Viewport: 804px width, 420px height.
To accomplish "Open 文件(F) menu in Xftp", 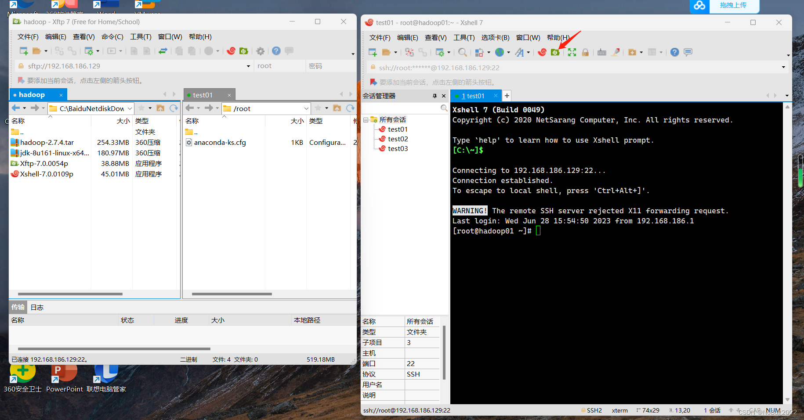I will (28, 37).
